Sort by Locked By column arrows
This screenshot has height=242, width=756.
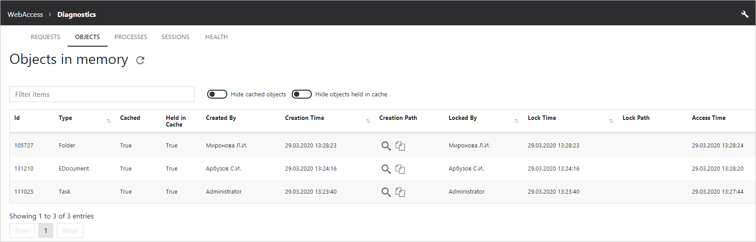coord(516,121)
